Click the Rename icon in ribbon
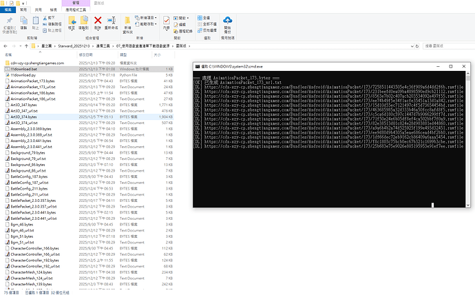The height and width of the screenshot is (295, 475). pyautogui.click(x=113, y=21)
